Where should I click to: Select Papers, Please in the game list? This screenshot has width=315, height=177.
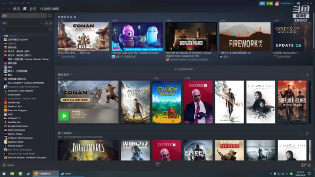[x=15, y=134]
